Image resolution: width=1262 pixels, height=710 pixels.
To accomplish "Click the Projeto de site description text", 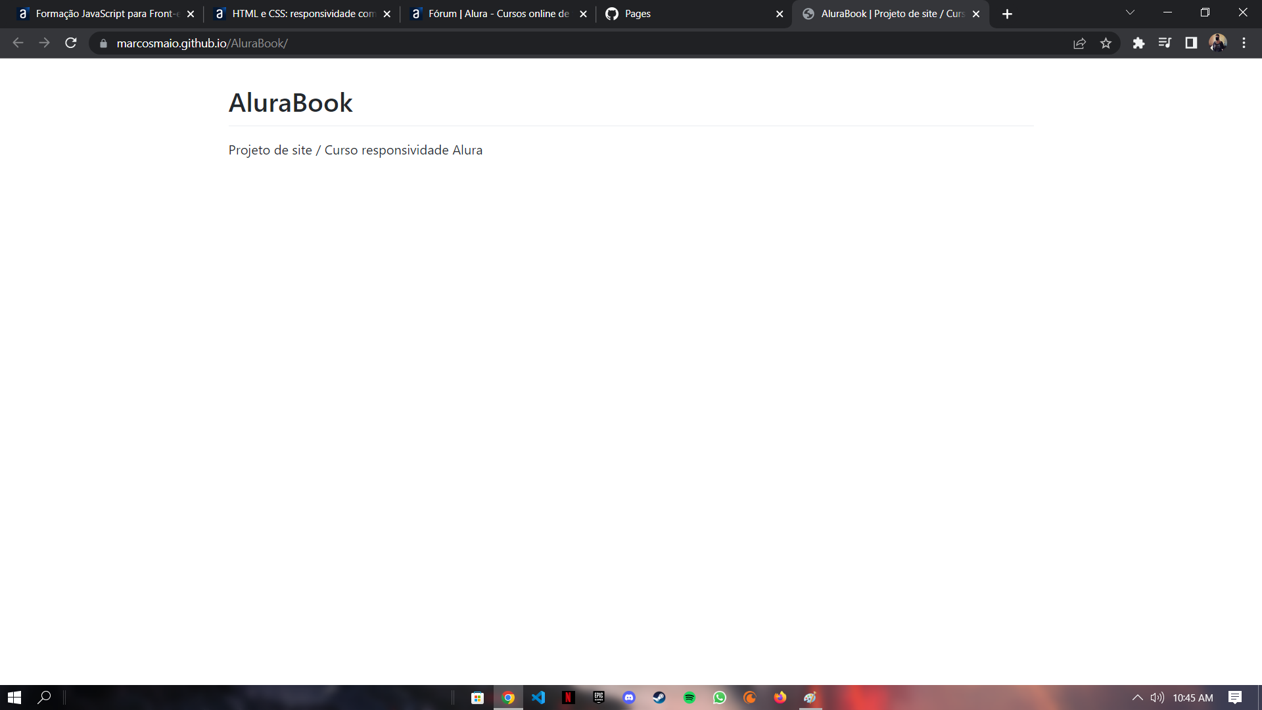I will [x=355, y=150].
